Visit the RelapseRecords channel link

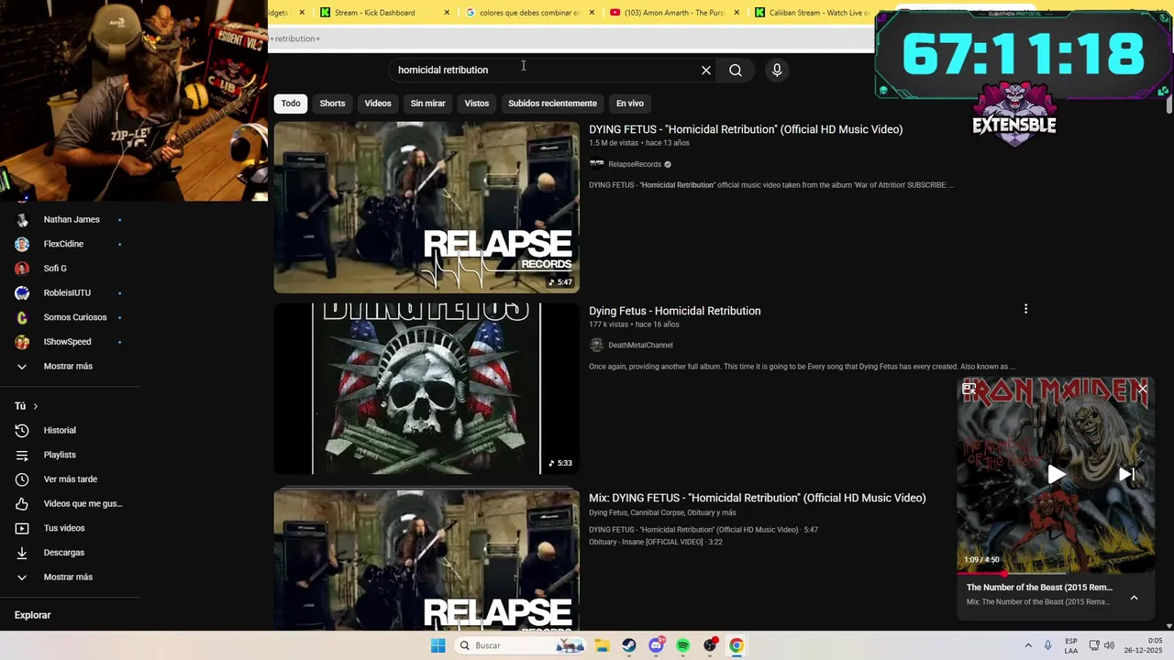(x=635, y=164)
